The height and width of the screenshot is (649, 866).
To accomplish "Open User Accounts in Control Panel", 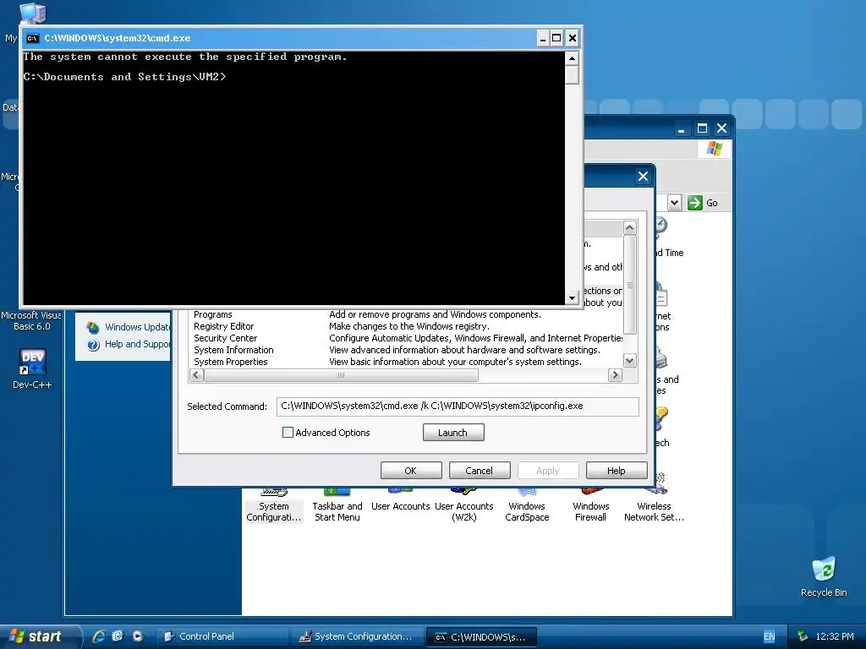I will pos(400,500).
